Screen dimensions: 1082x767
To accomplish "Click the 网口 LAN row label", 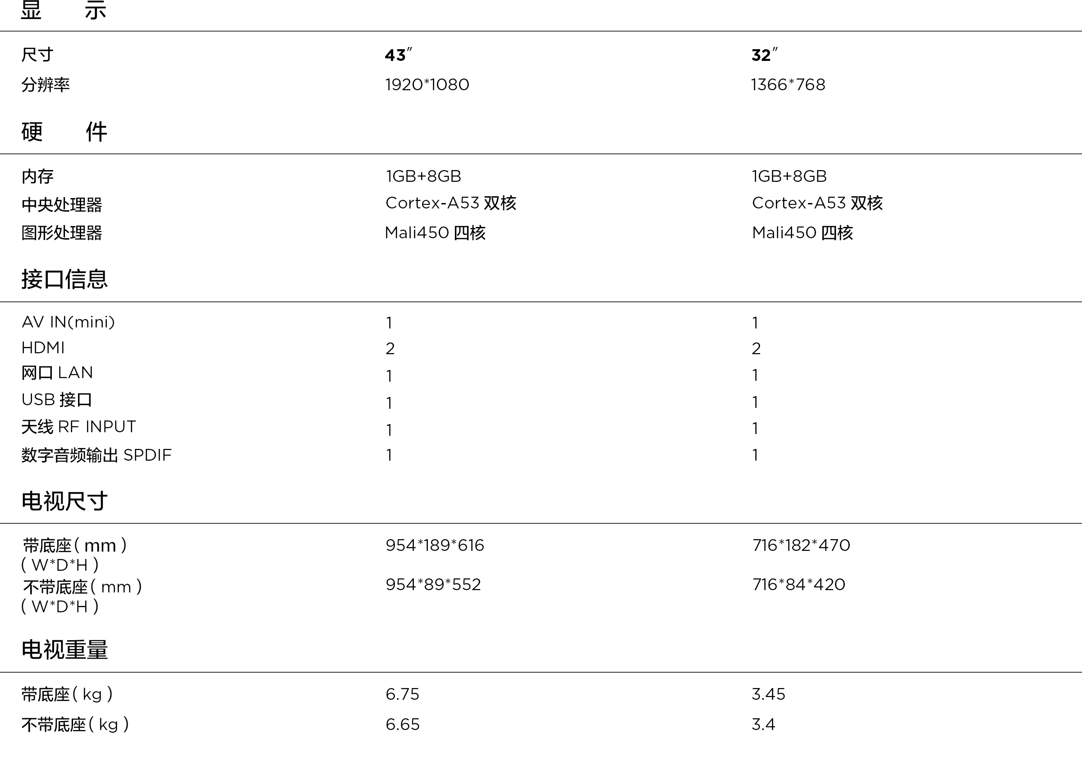I will click(57, 373).
